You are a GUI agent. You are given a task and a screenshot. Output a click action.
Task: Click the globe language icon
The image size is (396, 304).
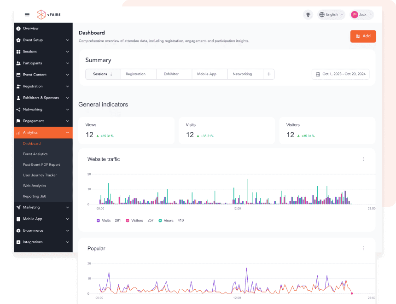[322, 15]
